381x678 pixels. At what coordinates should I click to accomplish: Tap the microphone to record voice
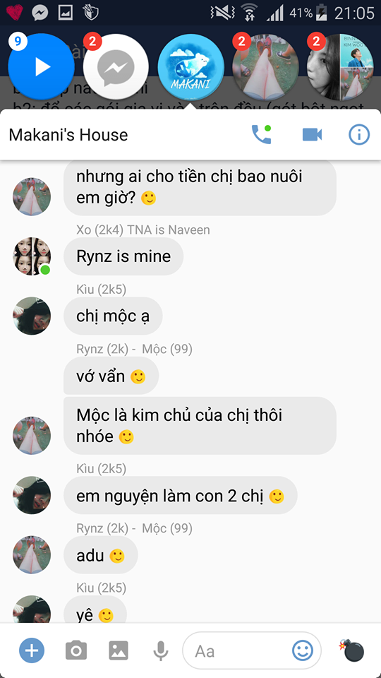[161, 650]
